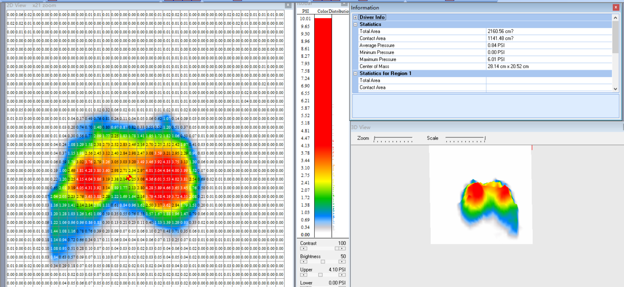Click the Brightness slider thumb
Image resolution: width=624 pixels, height=287 pixels.
[323, 262]
